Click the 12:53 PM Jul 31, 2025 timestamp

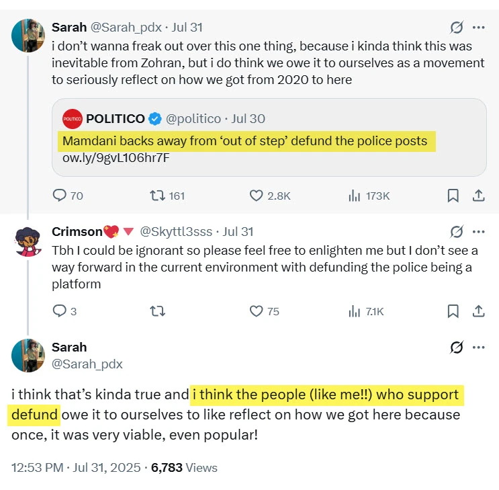tap(77, 468)
